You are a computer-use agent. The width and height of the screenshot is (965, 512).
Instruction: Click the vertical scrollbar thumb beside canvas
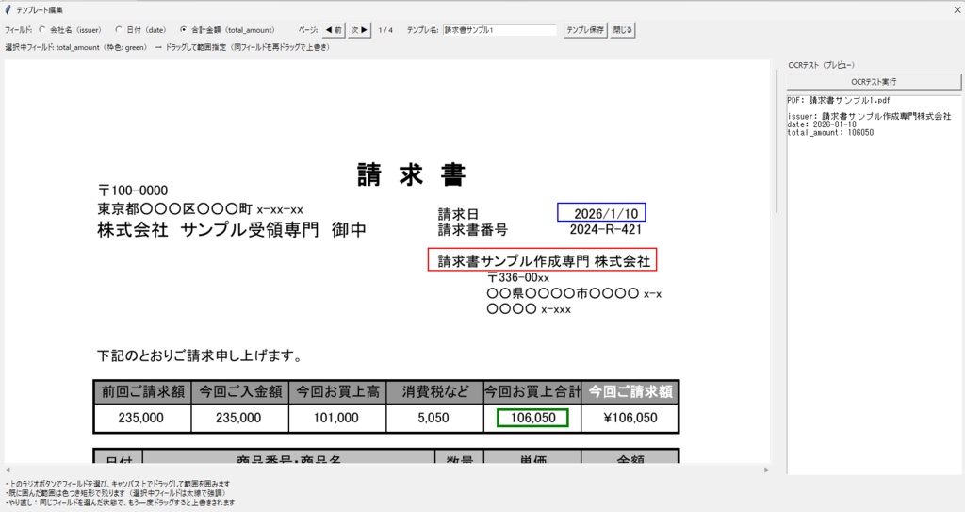777,141
